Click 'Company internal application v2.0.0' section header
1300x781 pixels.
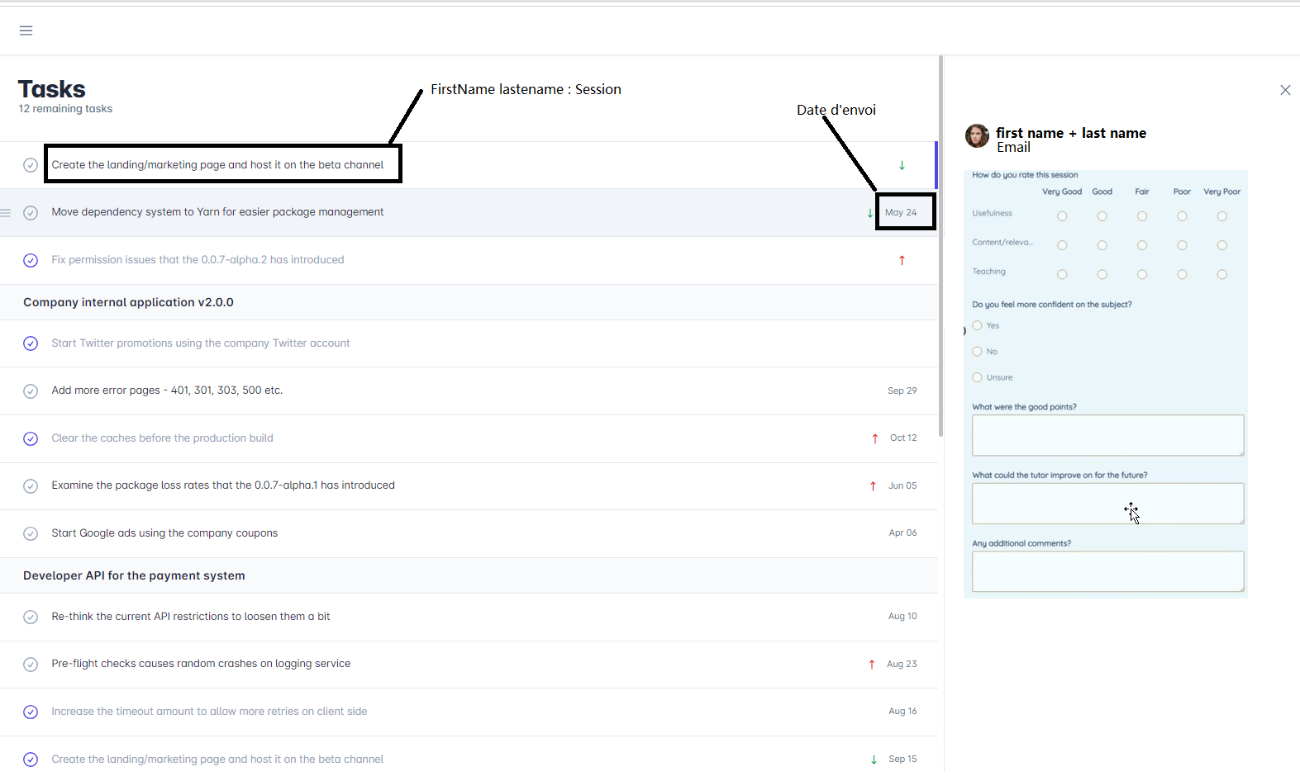pyautogui.click(x=128, y=302)
